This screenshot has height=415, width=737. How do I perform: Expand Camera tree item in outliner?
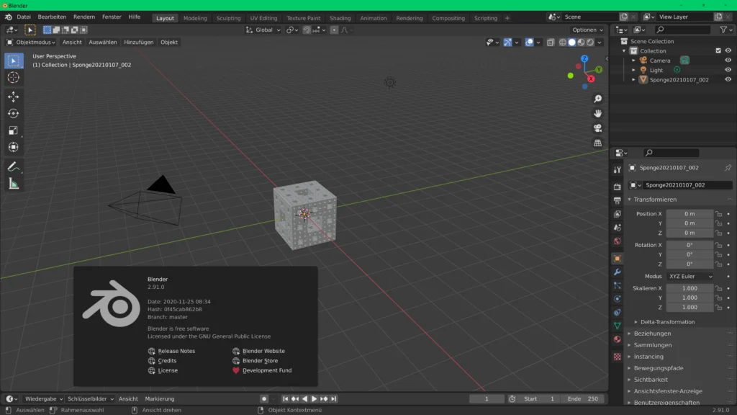(633, 61)
